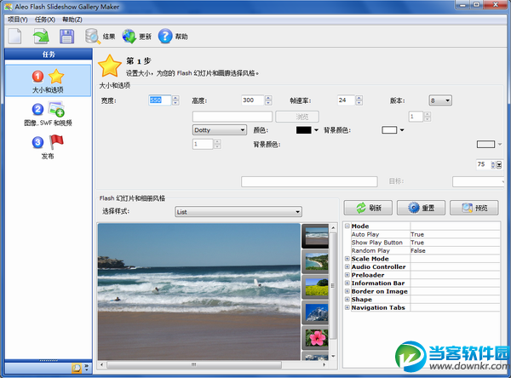Click the new project blank page icon
The width and height of the screenshot is (511, 378).
15,36
